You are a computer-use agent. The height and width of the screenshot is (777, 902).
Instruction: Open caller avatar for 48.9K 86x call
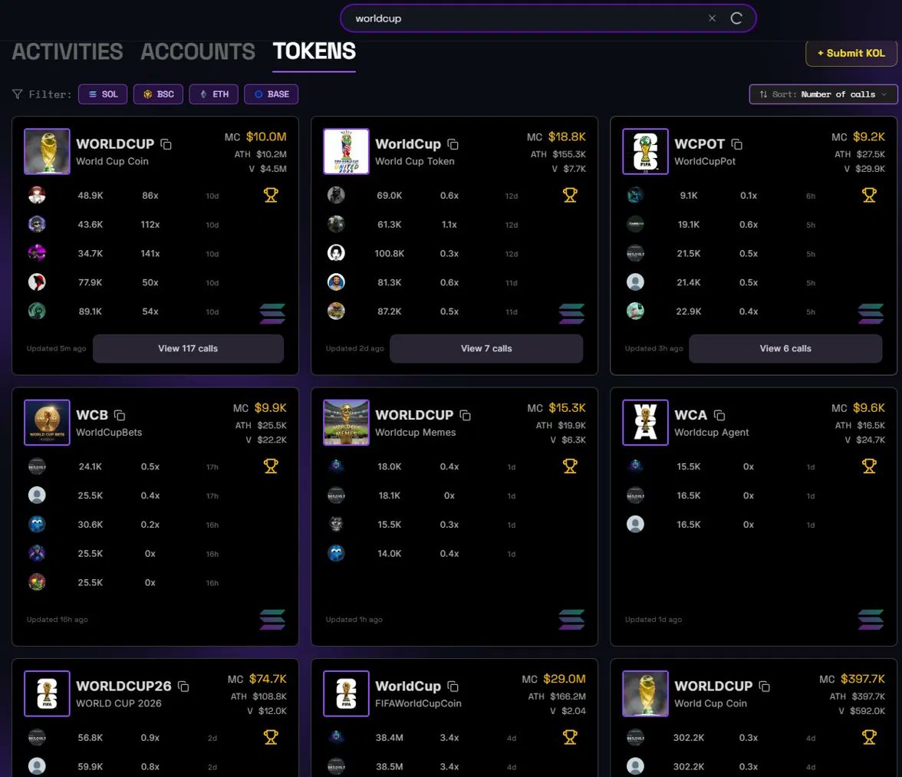37,195
